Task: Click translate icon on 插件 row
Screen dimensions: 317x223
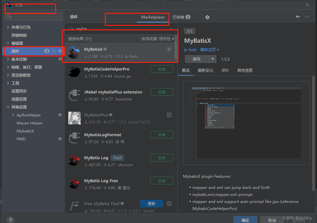Action: click(54, 51)
